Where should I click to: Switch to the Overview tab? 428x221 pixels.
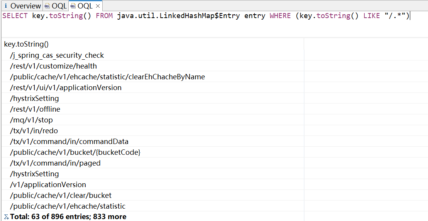[x=25, y=6]
